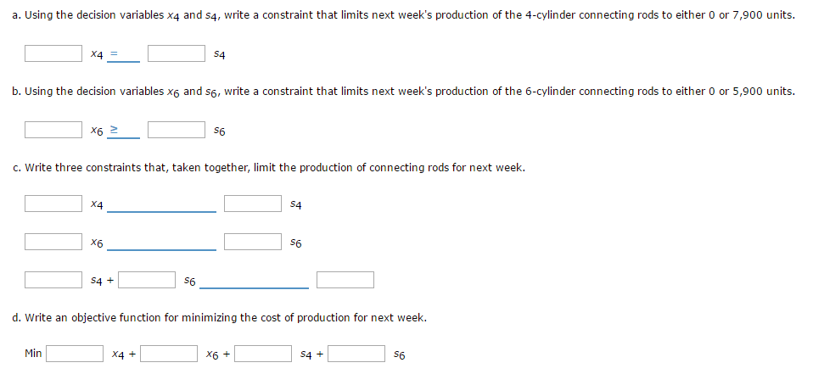The width and height of the screenshot is (813, 385).
Task: Open the relation dropdown after s6 in third constraint
Action: point(254,281)
